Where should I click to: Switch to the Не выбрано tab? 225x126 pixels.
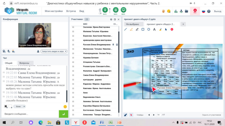click(132, 24)
